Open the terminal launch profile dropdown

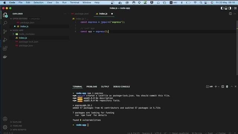[219, 87]
